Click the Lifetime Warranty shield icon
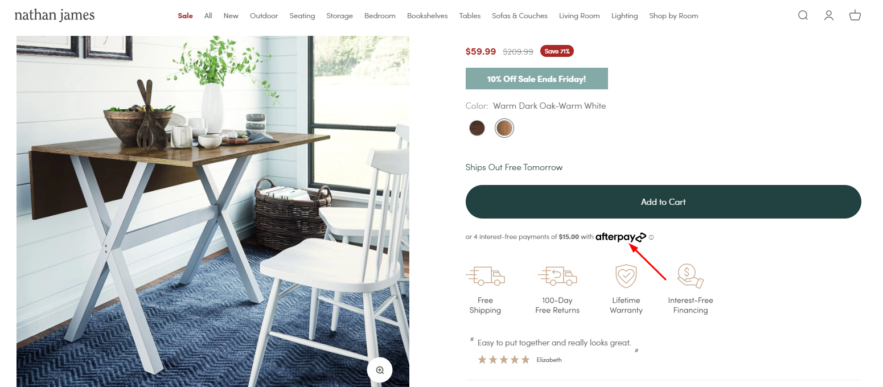This screenshot has height=387, width=883. pos(626,276)
